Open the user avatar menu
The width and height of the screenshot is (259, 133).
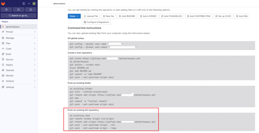coord(34,4)
